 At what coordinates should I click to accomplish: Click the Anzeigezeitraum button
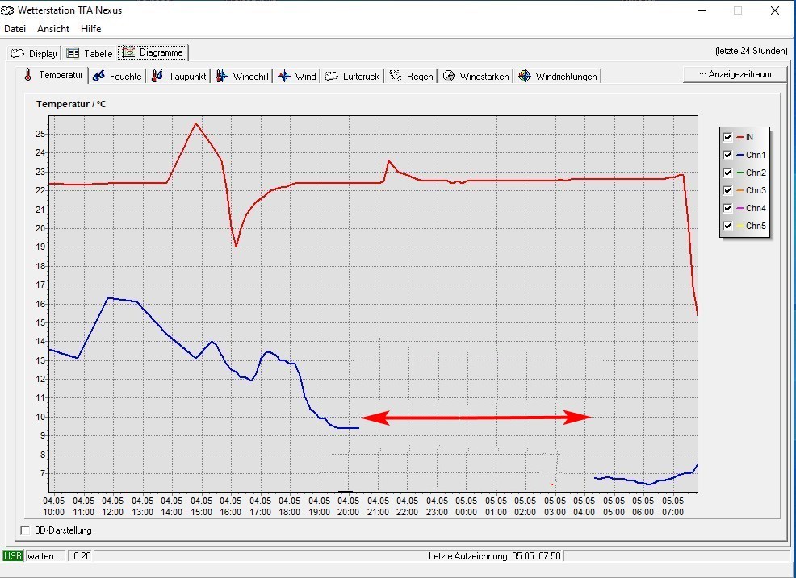tap(734, 74)
